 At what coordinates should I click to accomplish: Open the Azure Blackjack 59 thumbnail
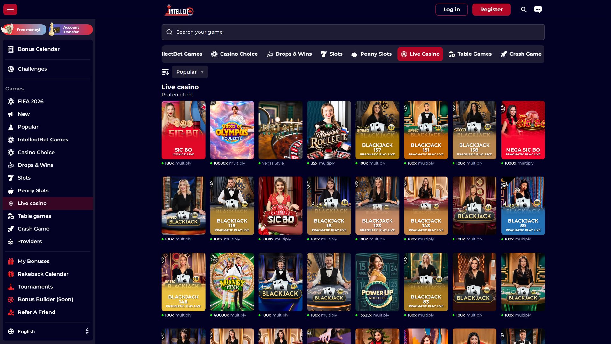pyautogui.click(x=523, y=206)
